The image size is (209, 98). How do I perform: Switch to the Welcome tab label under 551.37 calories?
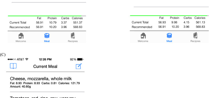point(21,41)
